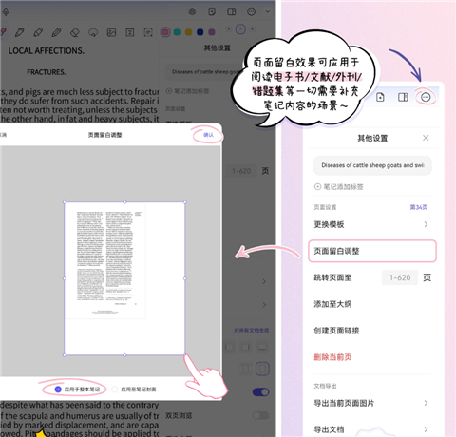Viewport: 456px width, 437px height.
Task: Expand the 更换模板 chevron arrow
Action: [x=426, y=224]
